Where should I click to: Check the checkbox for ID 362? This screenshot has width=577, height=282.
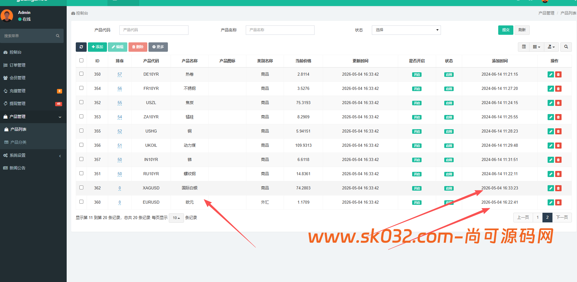pos(81,188)
